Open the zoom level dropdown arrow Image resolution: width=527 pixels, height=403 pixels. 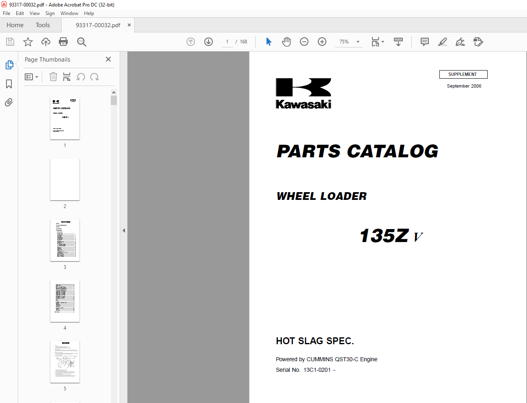pos(358,42)
